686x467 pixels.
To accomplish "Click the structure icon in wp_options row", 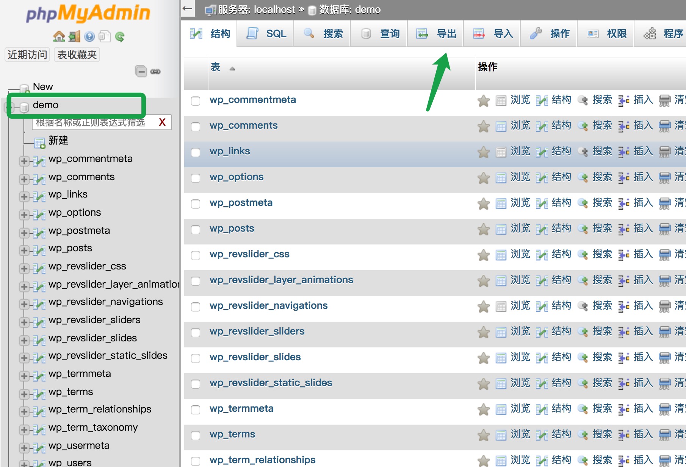I will (x=542, y=178).
